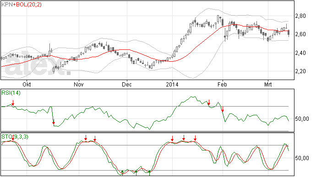316x177 pixels.
Task: Select the 2,80 price axis value
Action: click(x=300, y=16)
